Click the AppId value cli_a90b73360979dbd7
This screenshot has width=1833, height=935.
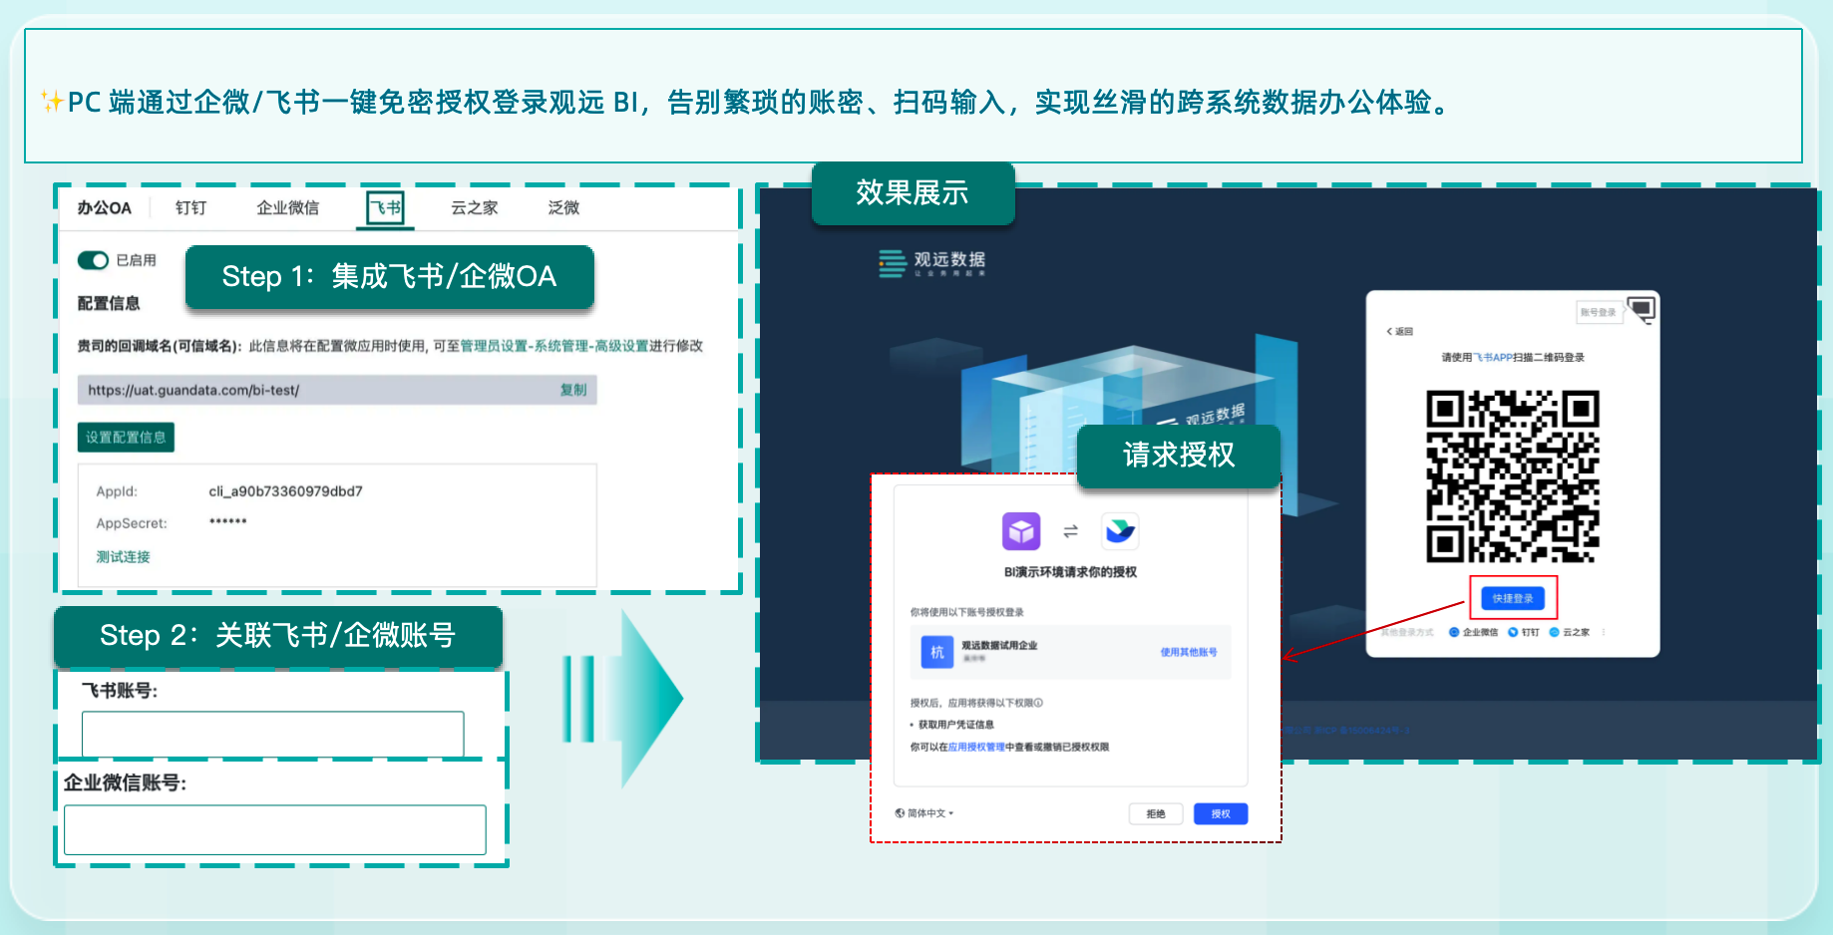pos(285,491)
